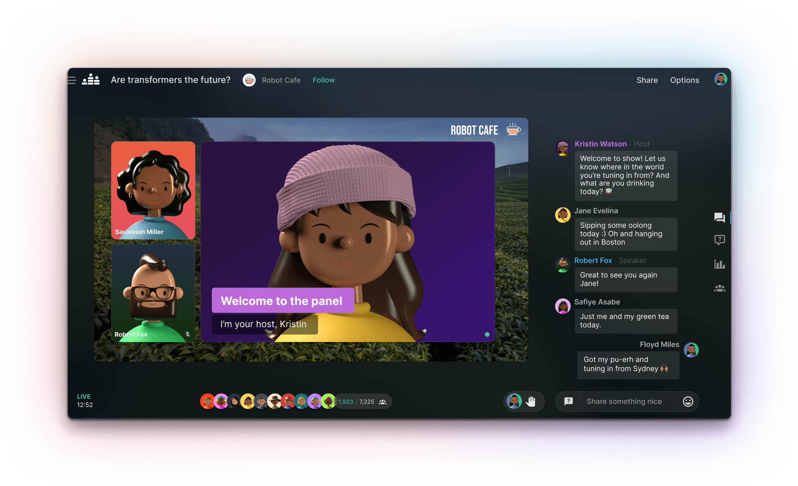Select Savannah Miller's video tile
The image size is (798, 486).
[x=153, y=190]
